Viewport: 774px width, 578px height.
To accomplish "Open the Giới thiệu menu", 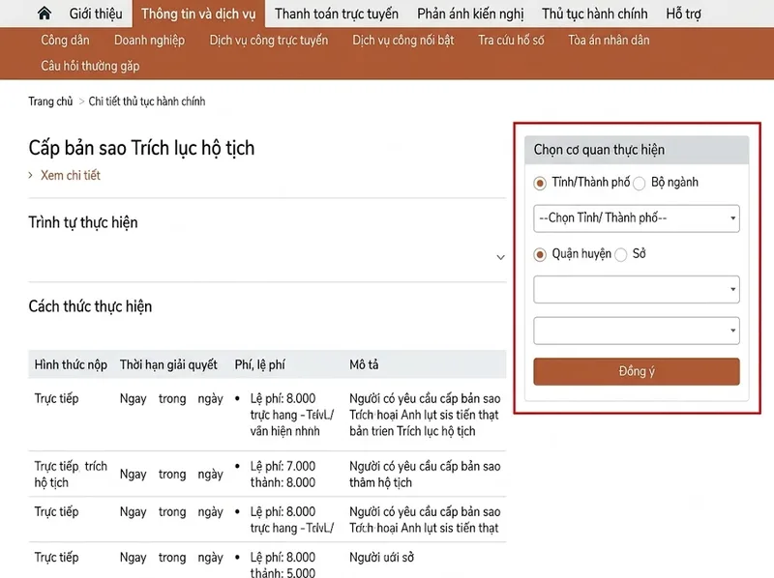I will 96,14.
